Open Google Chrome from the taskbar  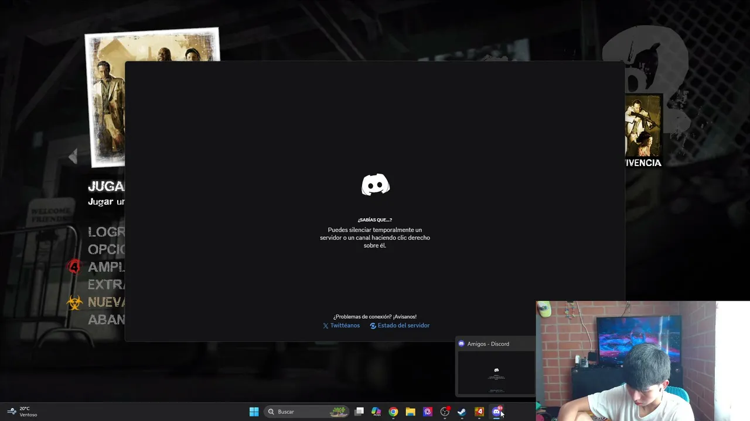tap(393, 412)
